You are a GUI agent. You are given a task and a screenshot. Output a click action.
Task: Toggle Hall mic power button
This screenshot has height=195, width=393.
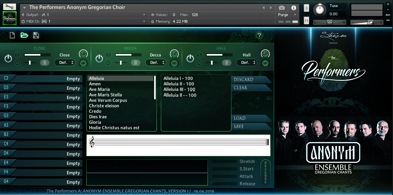tap(190, 59)
